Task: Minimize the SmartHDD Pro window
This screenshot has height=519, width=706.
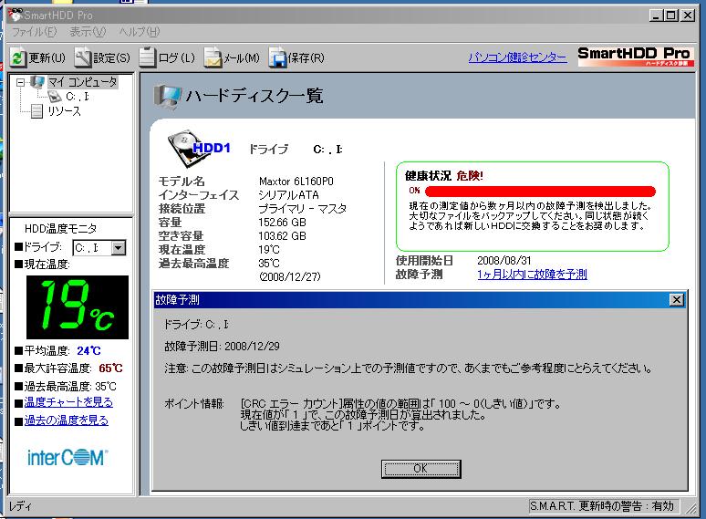Action: (657, 16)
